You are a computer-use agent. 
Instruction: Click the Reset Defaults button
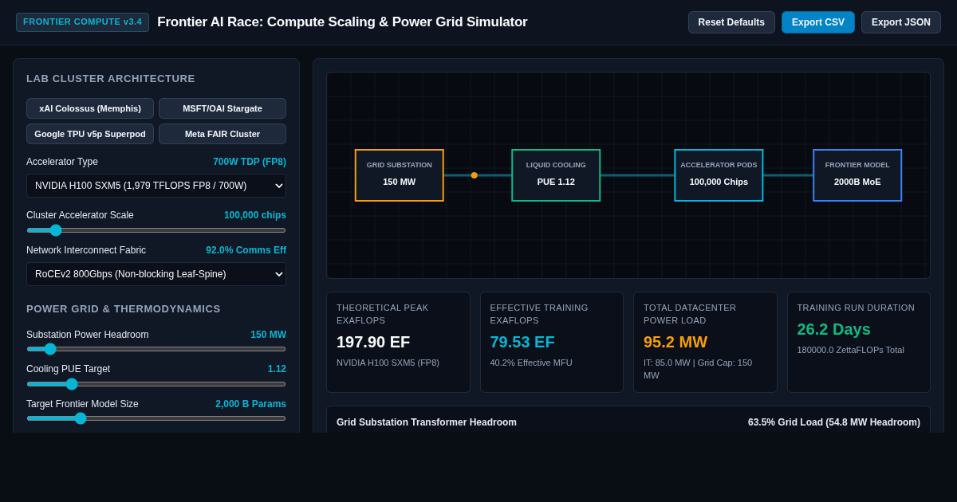tap(731, 22)
